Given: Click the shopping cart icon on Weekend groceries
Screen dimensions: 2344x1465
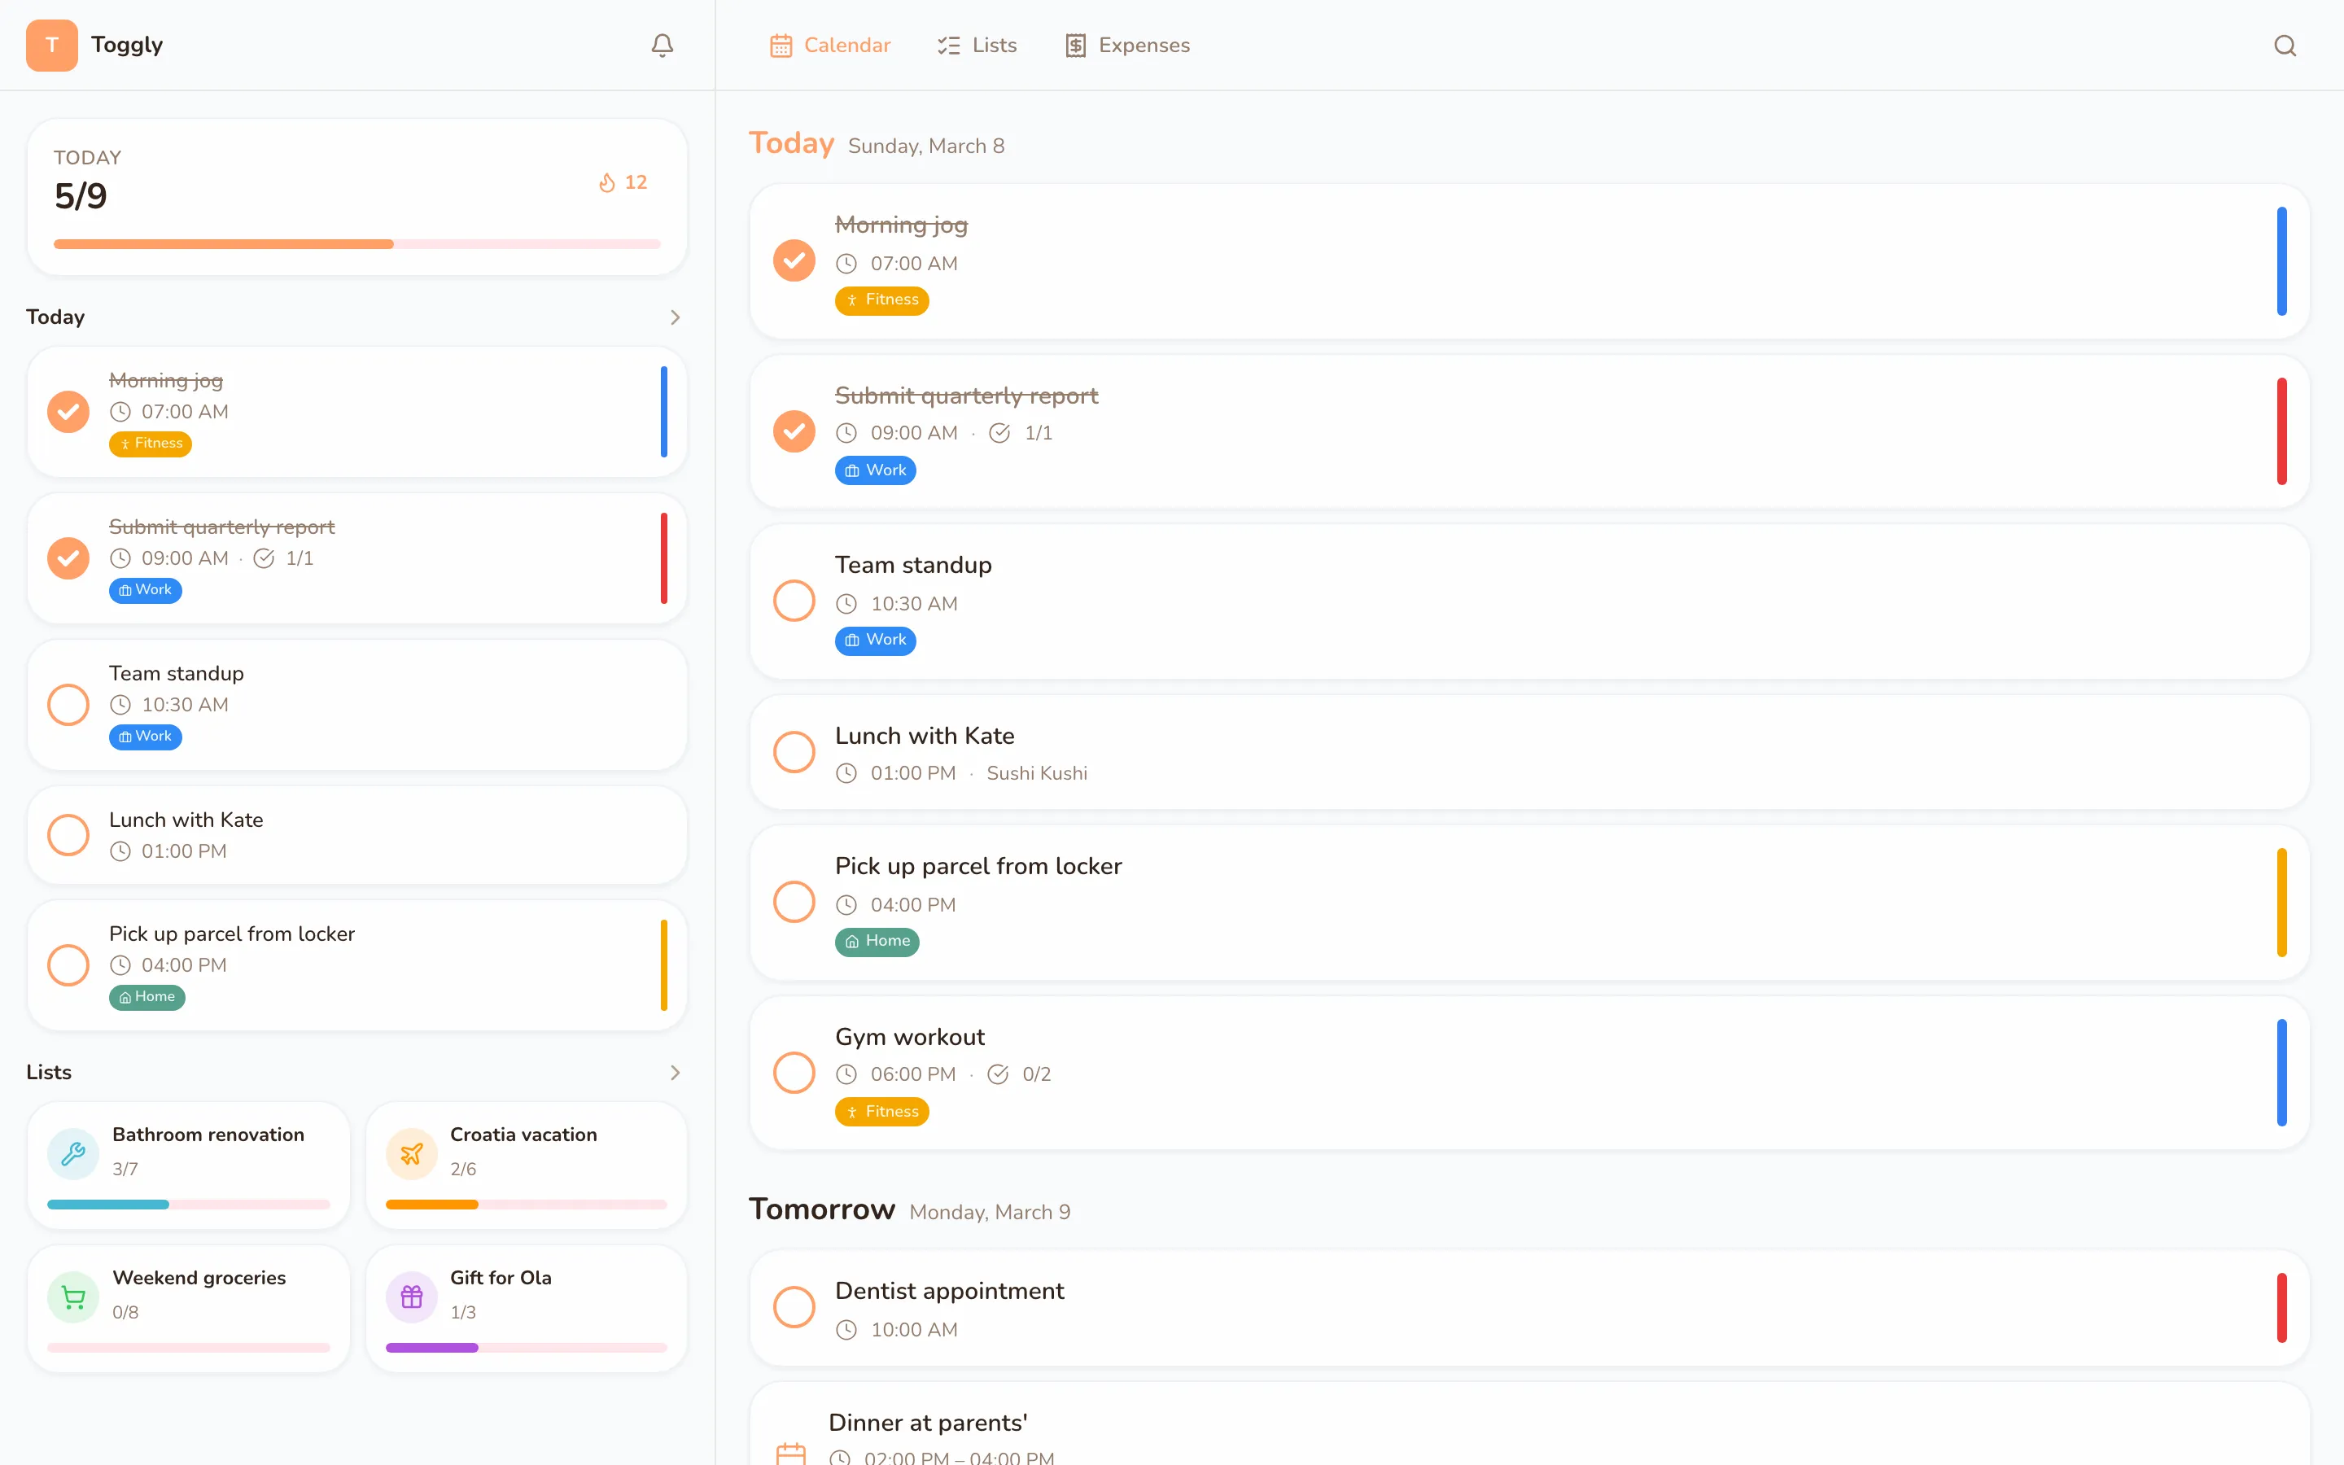Looking at the screenshot, I should pyautogui.click(x=72, y=1297).
